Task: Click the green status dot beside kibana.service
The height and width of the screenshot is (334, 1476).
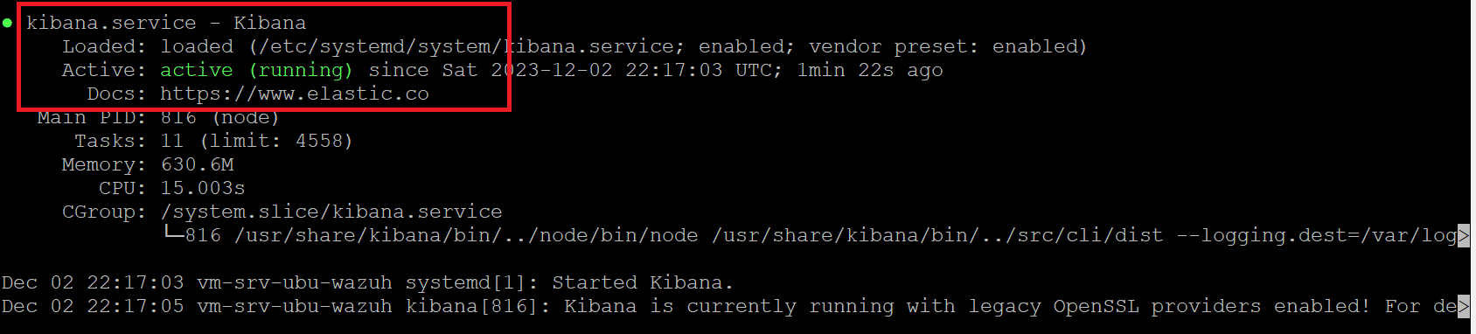Action: point(7,23)
